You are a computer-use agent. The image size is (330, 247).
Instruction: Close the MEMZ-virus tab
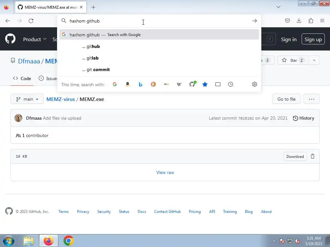coord(81,7)
